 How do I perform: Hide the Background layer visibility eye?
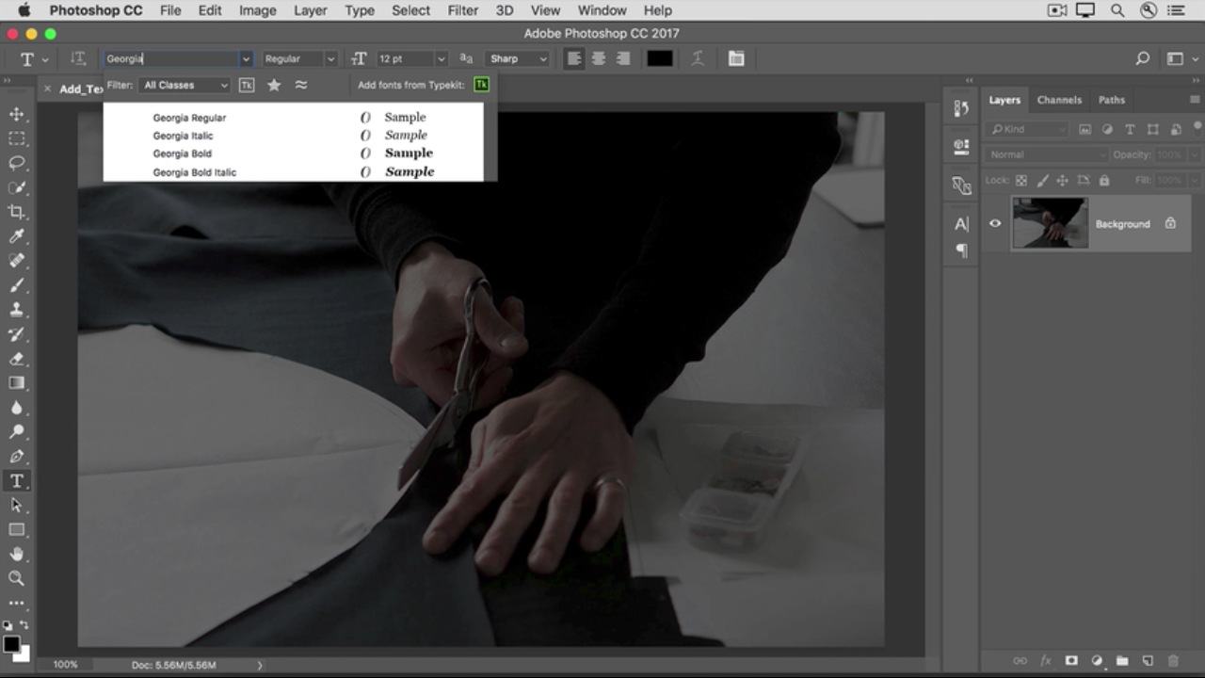(x=995, y=223)
